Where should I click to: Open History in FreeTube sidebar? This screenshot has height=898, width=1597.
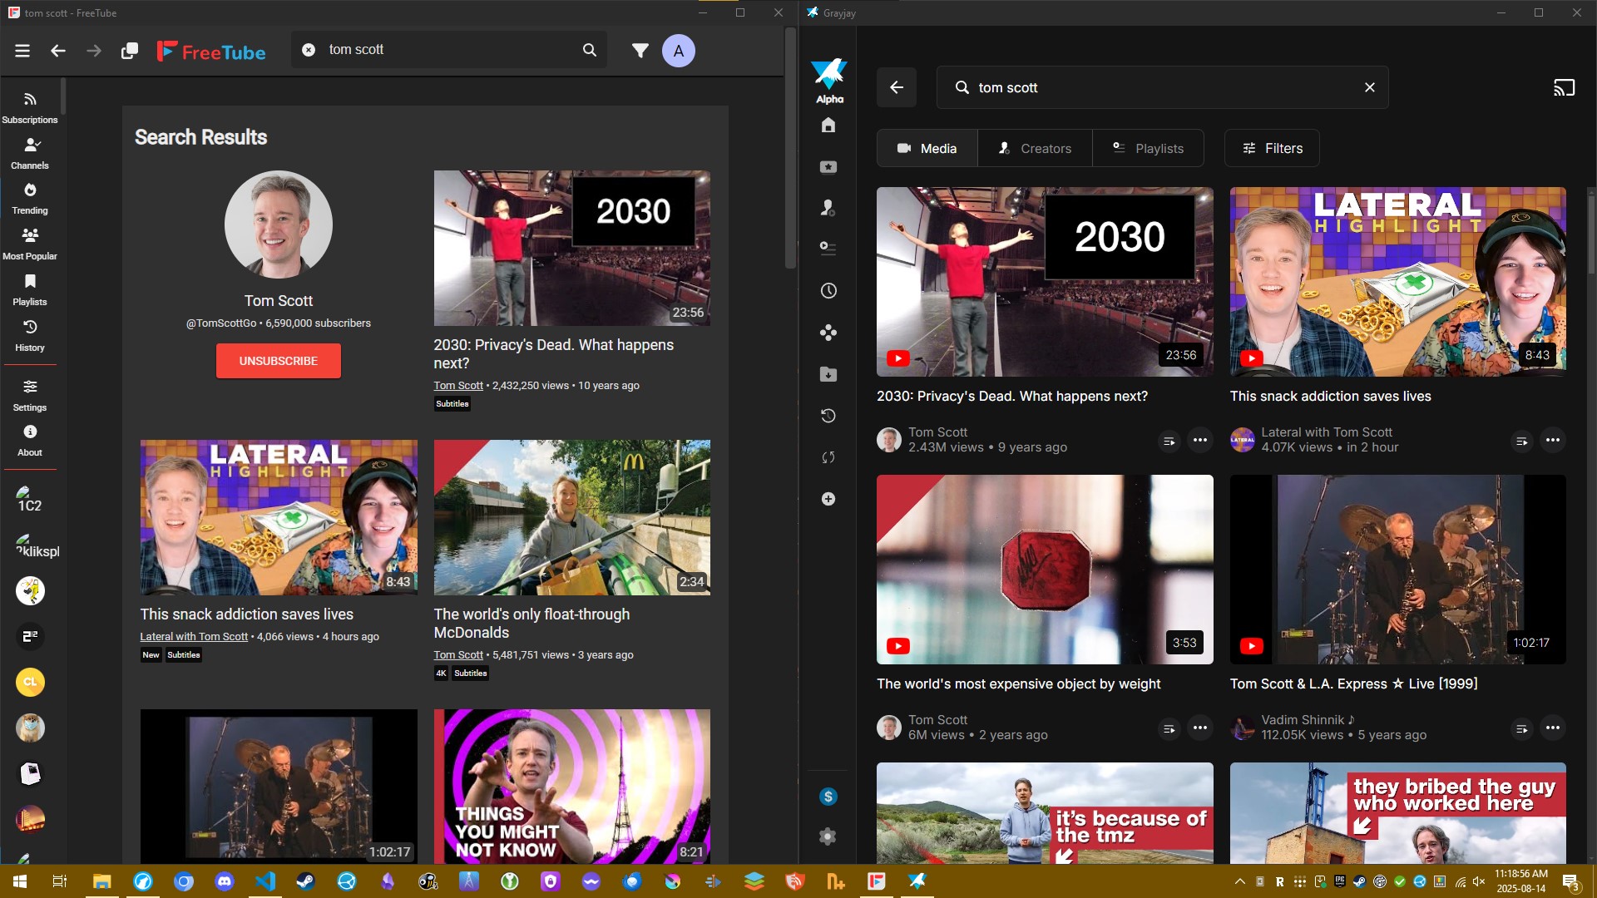point(30,336)
